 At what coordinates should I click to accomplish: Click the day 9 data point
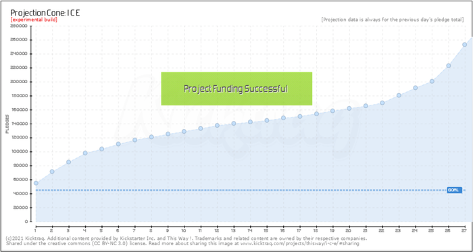point(168,134)
